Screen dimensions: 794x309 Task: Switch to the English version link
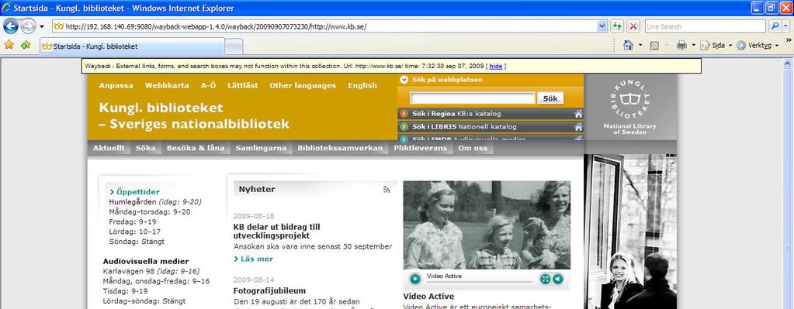tap(362, 85)
